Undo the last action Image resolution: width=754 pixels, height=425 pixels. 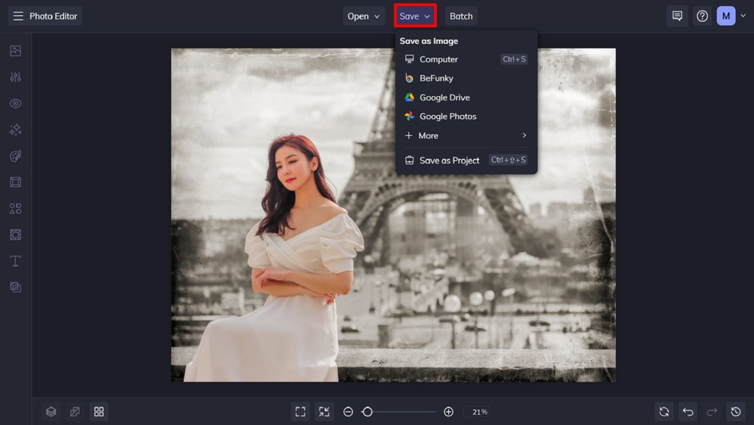[x=689, y=411]
